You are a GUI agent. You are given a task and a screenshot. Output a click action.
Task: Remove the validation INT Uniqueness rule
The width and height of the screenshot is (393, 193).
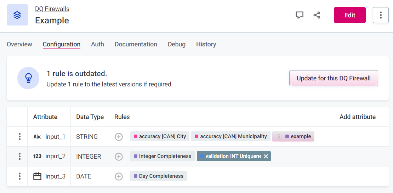266,157
